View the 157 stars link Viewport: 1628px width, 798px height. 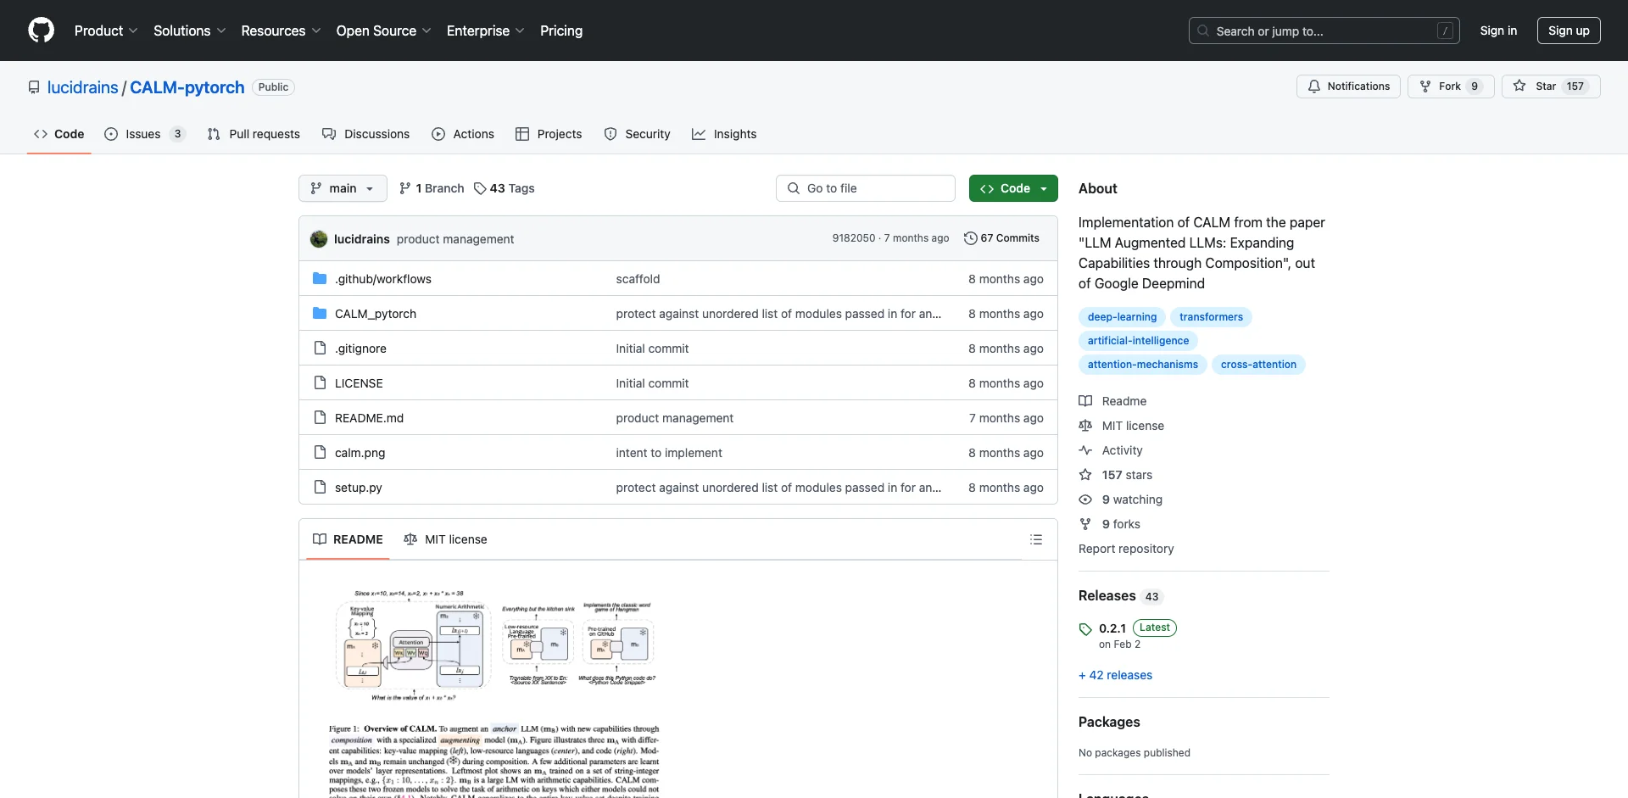pos(1116,475)
